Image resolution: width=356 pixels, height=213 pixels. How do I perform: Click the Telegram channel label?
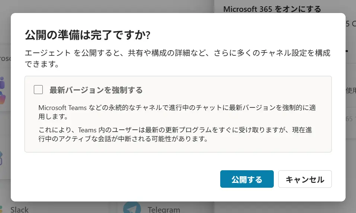pos(164,210)
